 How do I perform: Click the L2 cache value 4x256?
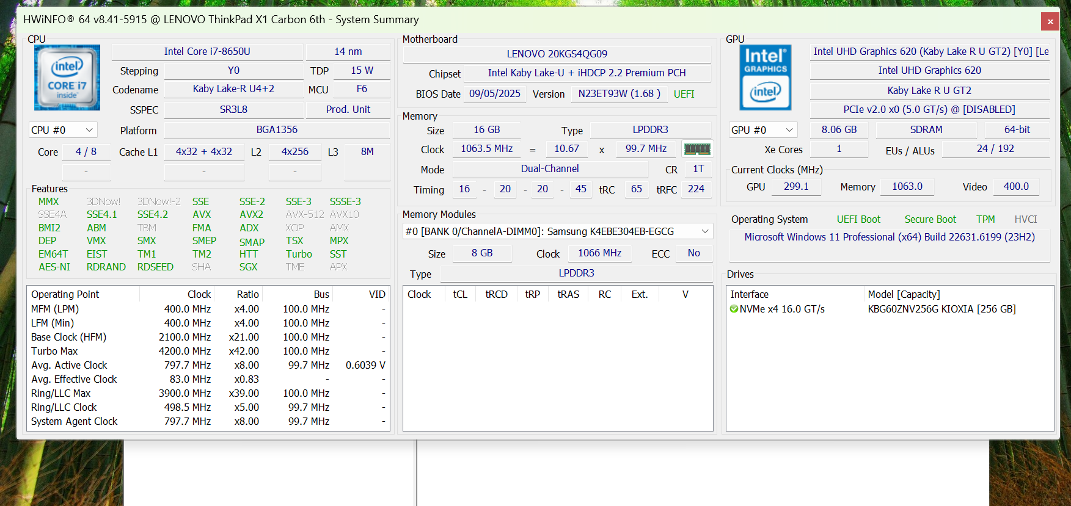[295, 152]
